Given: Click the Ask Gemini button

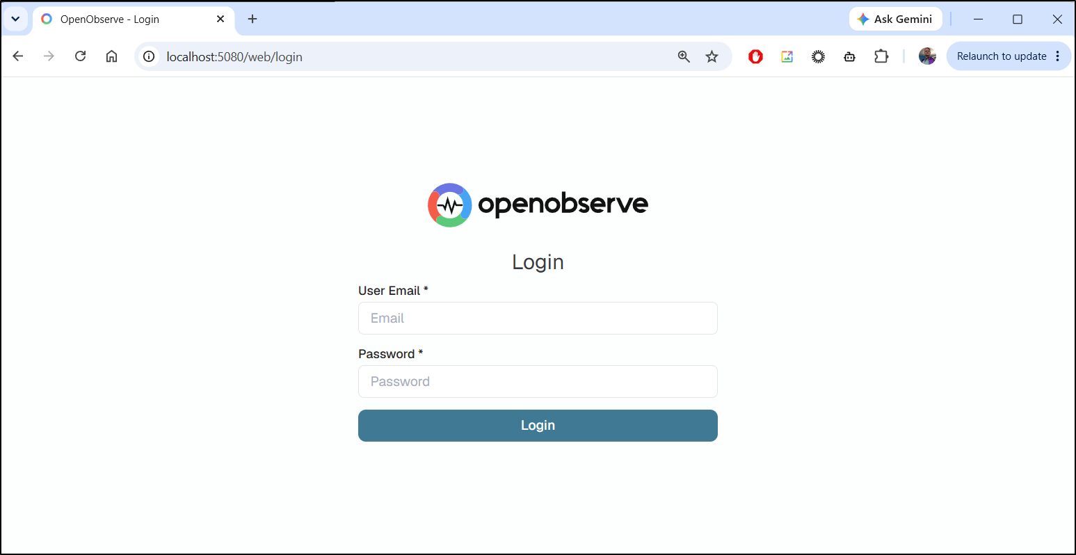Looking at the screenshot, I should (x=895, y=19).
